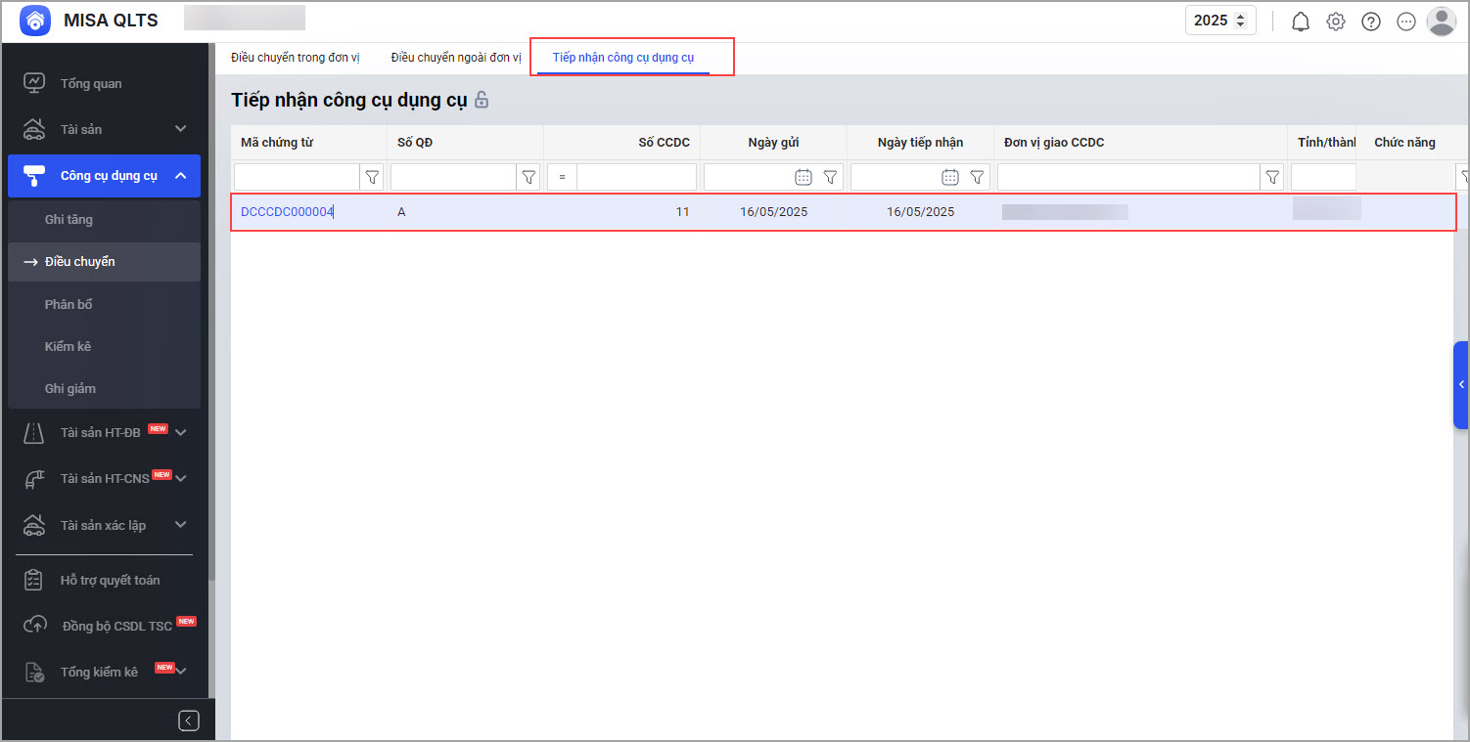The width and height of the screenshot is (1470, 742).
Task: Collapse the Công cụ dụng cụ menu
Action: pyautogui.click(x=180, y=176)
